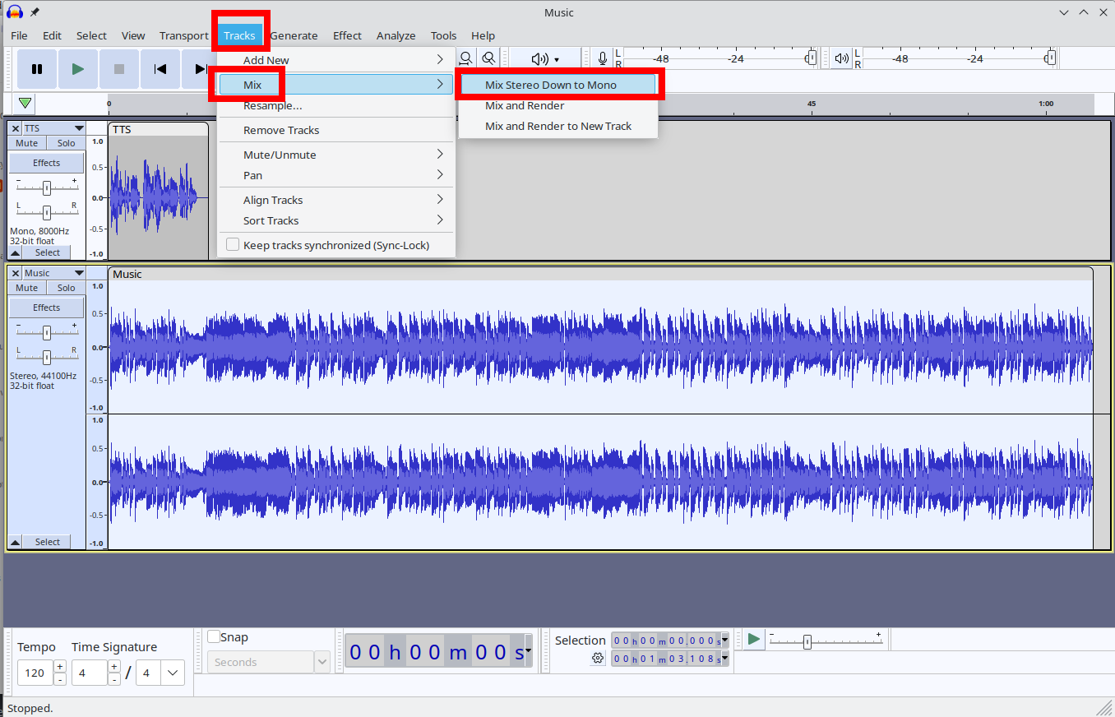Close the TTS track with X

pos(16,128)
